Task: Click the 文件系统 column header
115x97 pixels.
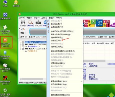Action: click(x=86, y=44)
